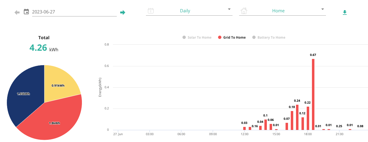The height and width of the screenshot is (142, 368).
Task: Toggle Battery To Home legend series
Action: coord(269,37)
